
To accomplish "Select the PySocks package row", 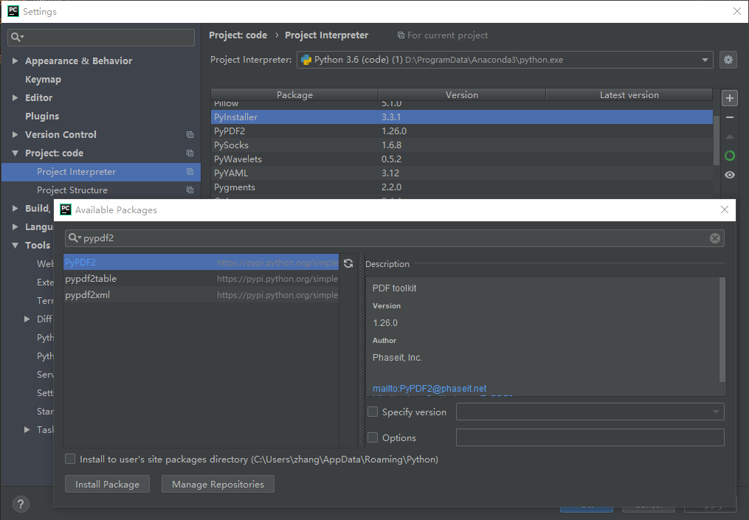I will pos(462,145).
